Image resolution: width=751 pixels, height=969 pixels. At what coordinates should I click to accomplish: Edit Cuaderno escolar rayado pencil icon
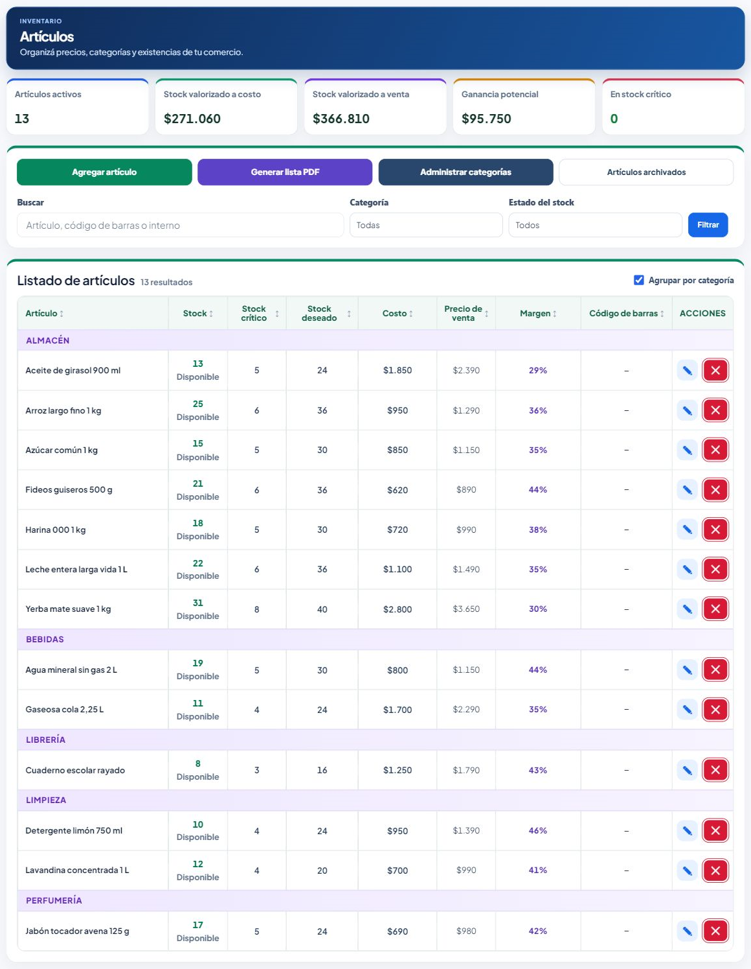coord(687,770)
